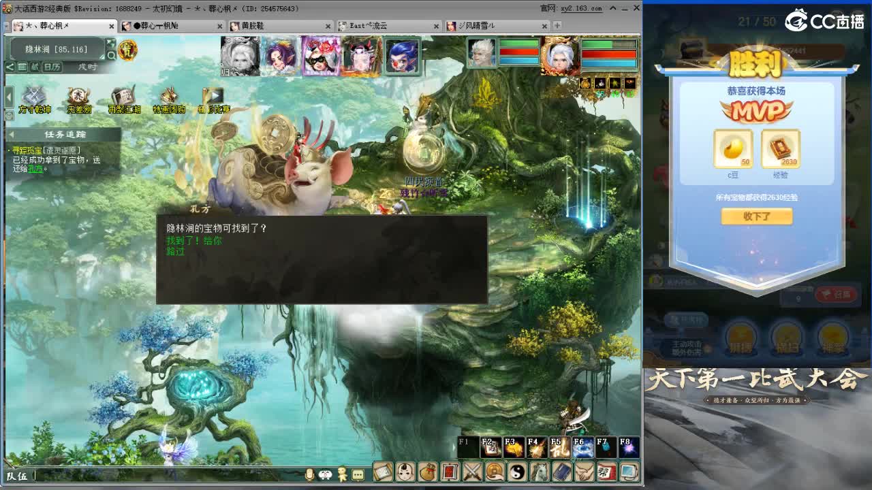Open the chat ellipsis icon

pyautogui.click(x=359, y=474)
